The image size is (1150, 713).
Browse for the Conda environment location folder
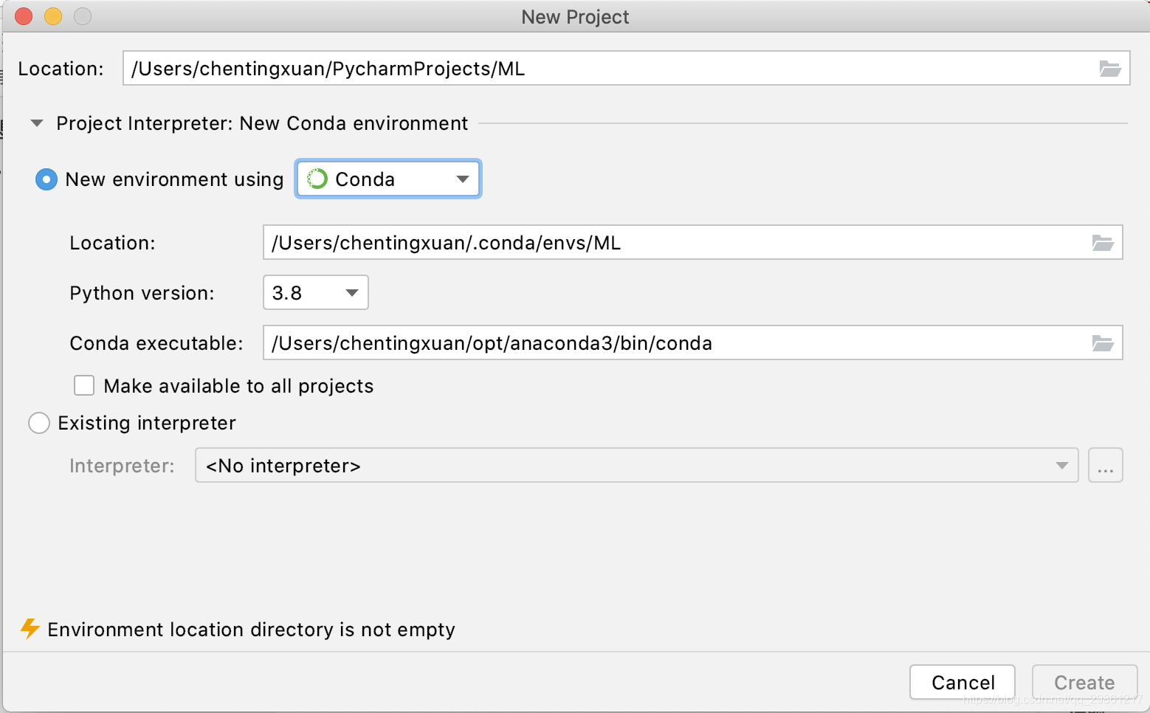tap(1102, 243)
